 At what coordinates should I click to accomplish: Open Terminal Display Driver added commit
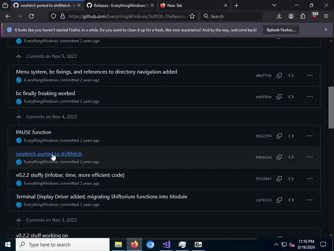[102, 196]
